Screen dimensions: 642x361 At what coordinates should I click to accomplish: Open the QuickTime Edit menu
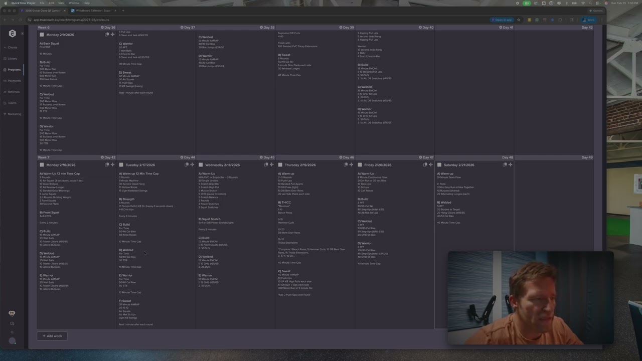[51, 3]
